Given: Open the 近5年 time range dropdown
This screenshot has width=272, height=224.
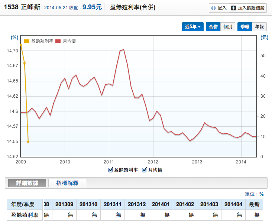Looking at the screenshot, I should 193,27.
